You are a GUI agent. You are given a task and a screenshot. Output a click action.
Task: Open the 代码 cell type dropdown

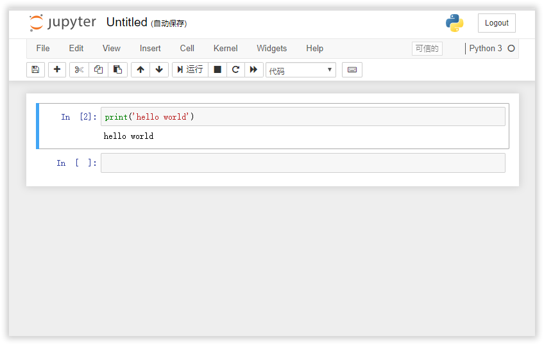pyautogui.click(x=301, y=70)
